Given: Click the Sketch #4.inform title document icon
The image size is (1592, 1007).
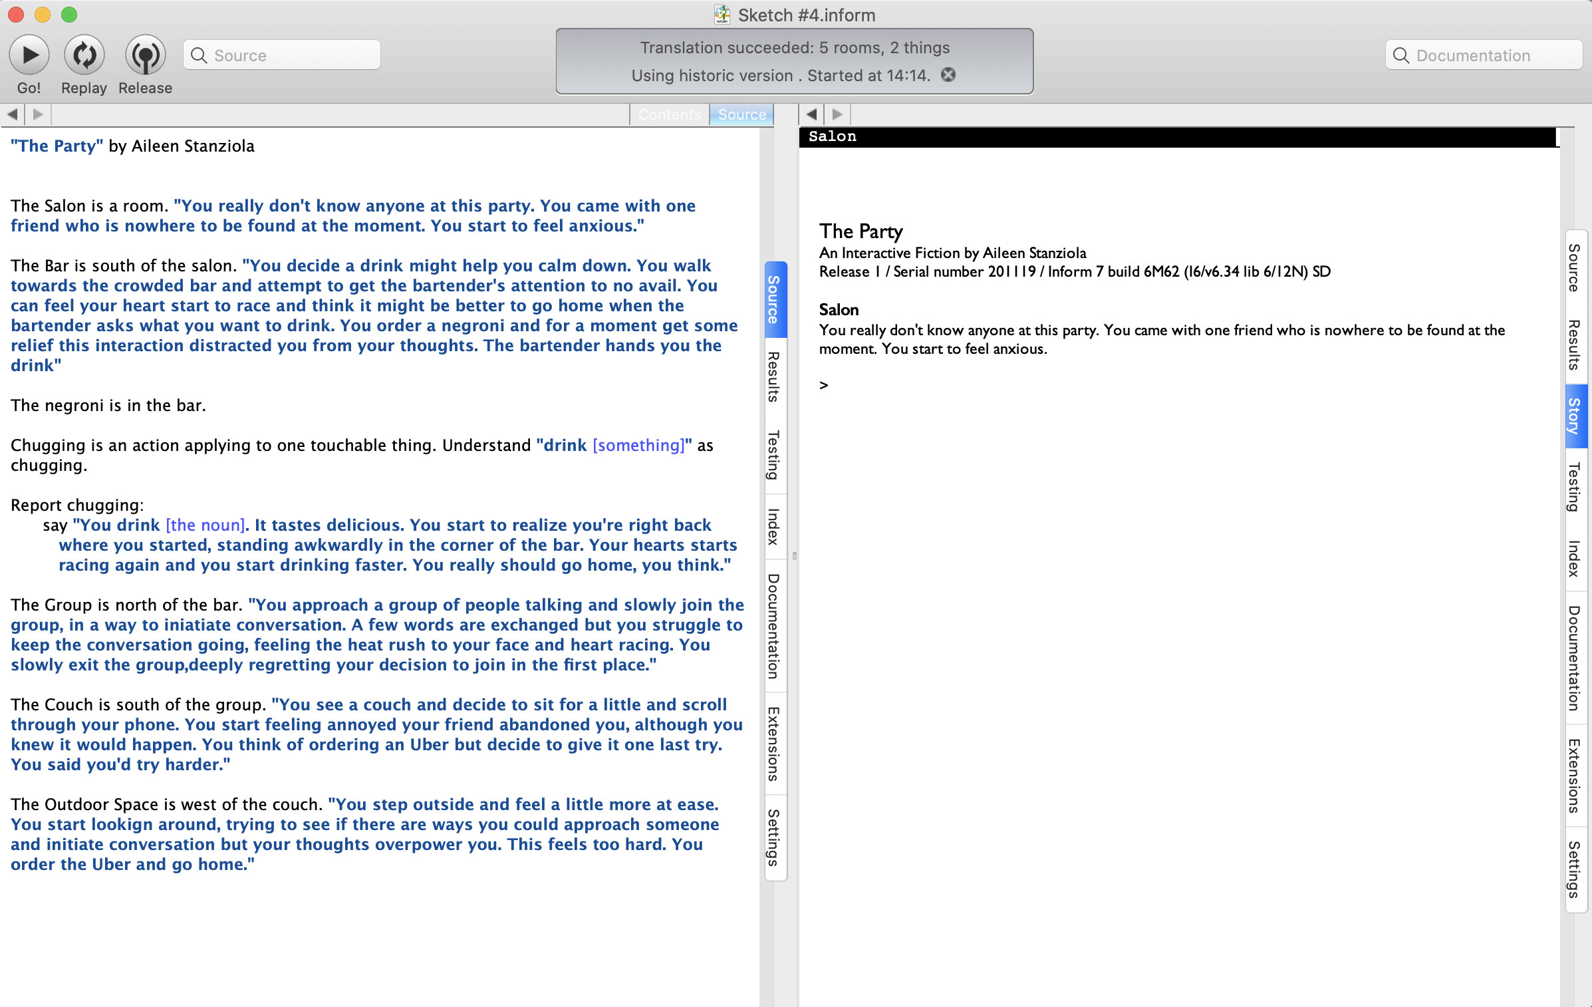Looking at the screenshot, I should pyautogui.click(x=722, y=15).
